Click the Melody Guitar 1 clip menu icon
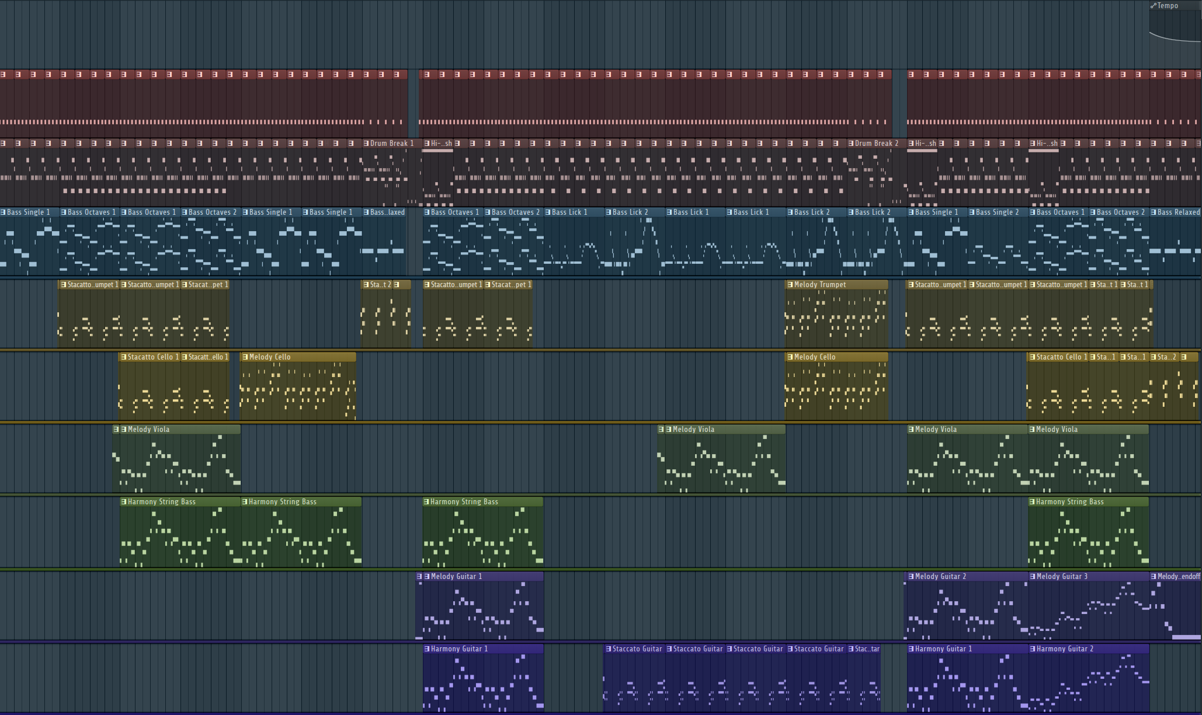The width and height of the screenshot is (1202, 715). 427,577
